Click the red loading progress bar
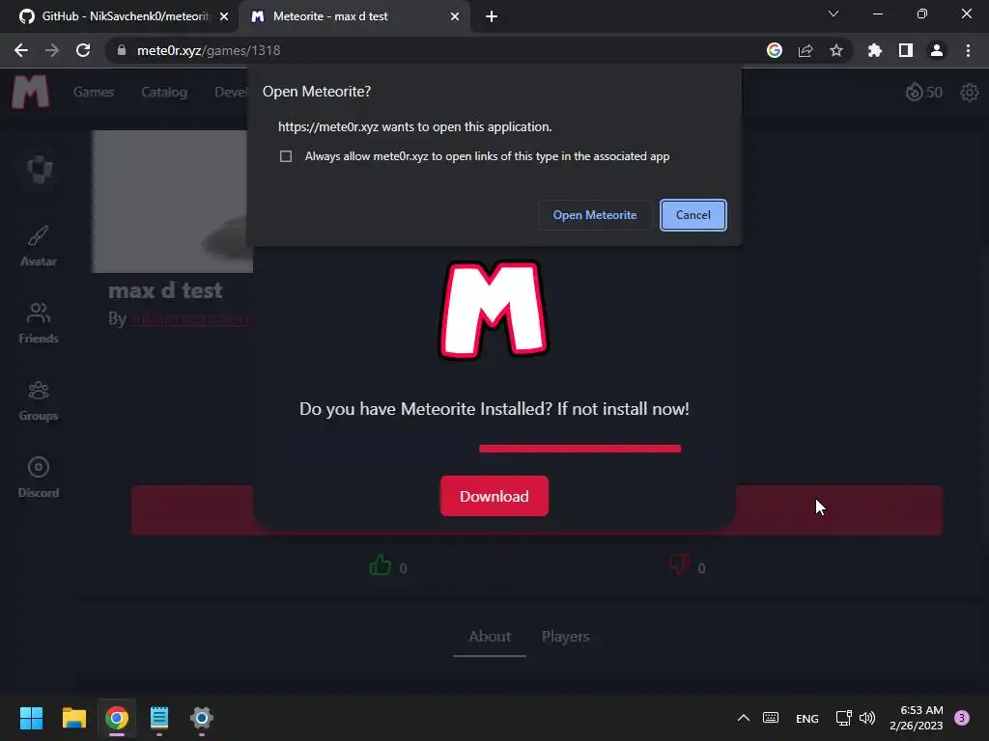 click(579, 449)
